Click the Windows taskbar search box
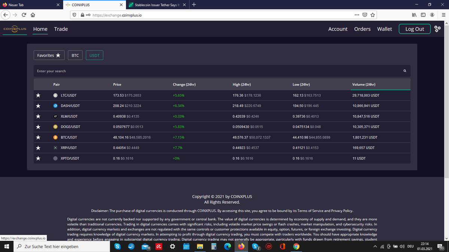This screenshot has width=449, height=252. point(62,246)
